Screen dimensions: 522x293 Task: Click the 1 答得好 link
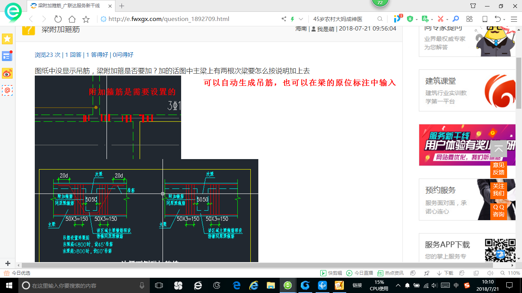97,55
